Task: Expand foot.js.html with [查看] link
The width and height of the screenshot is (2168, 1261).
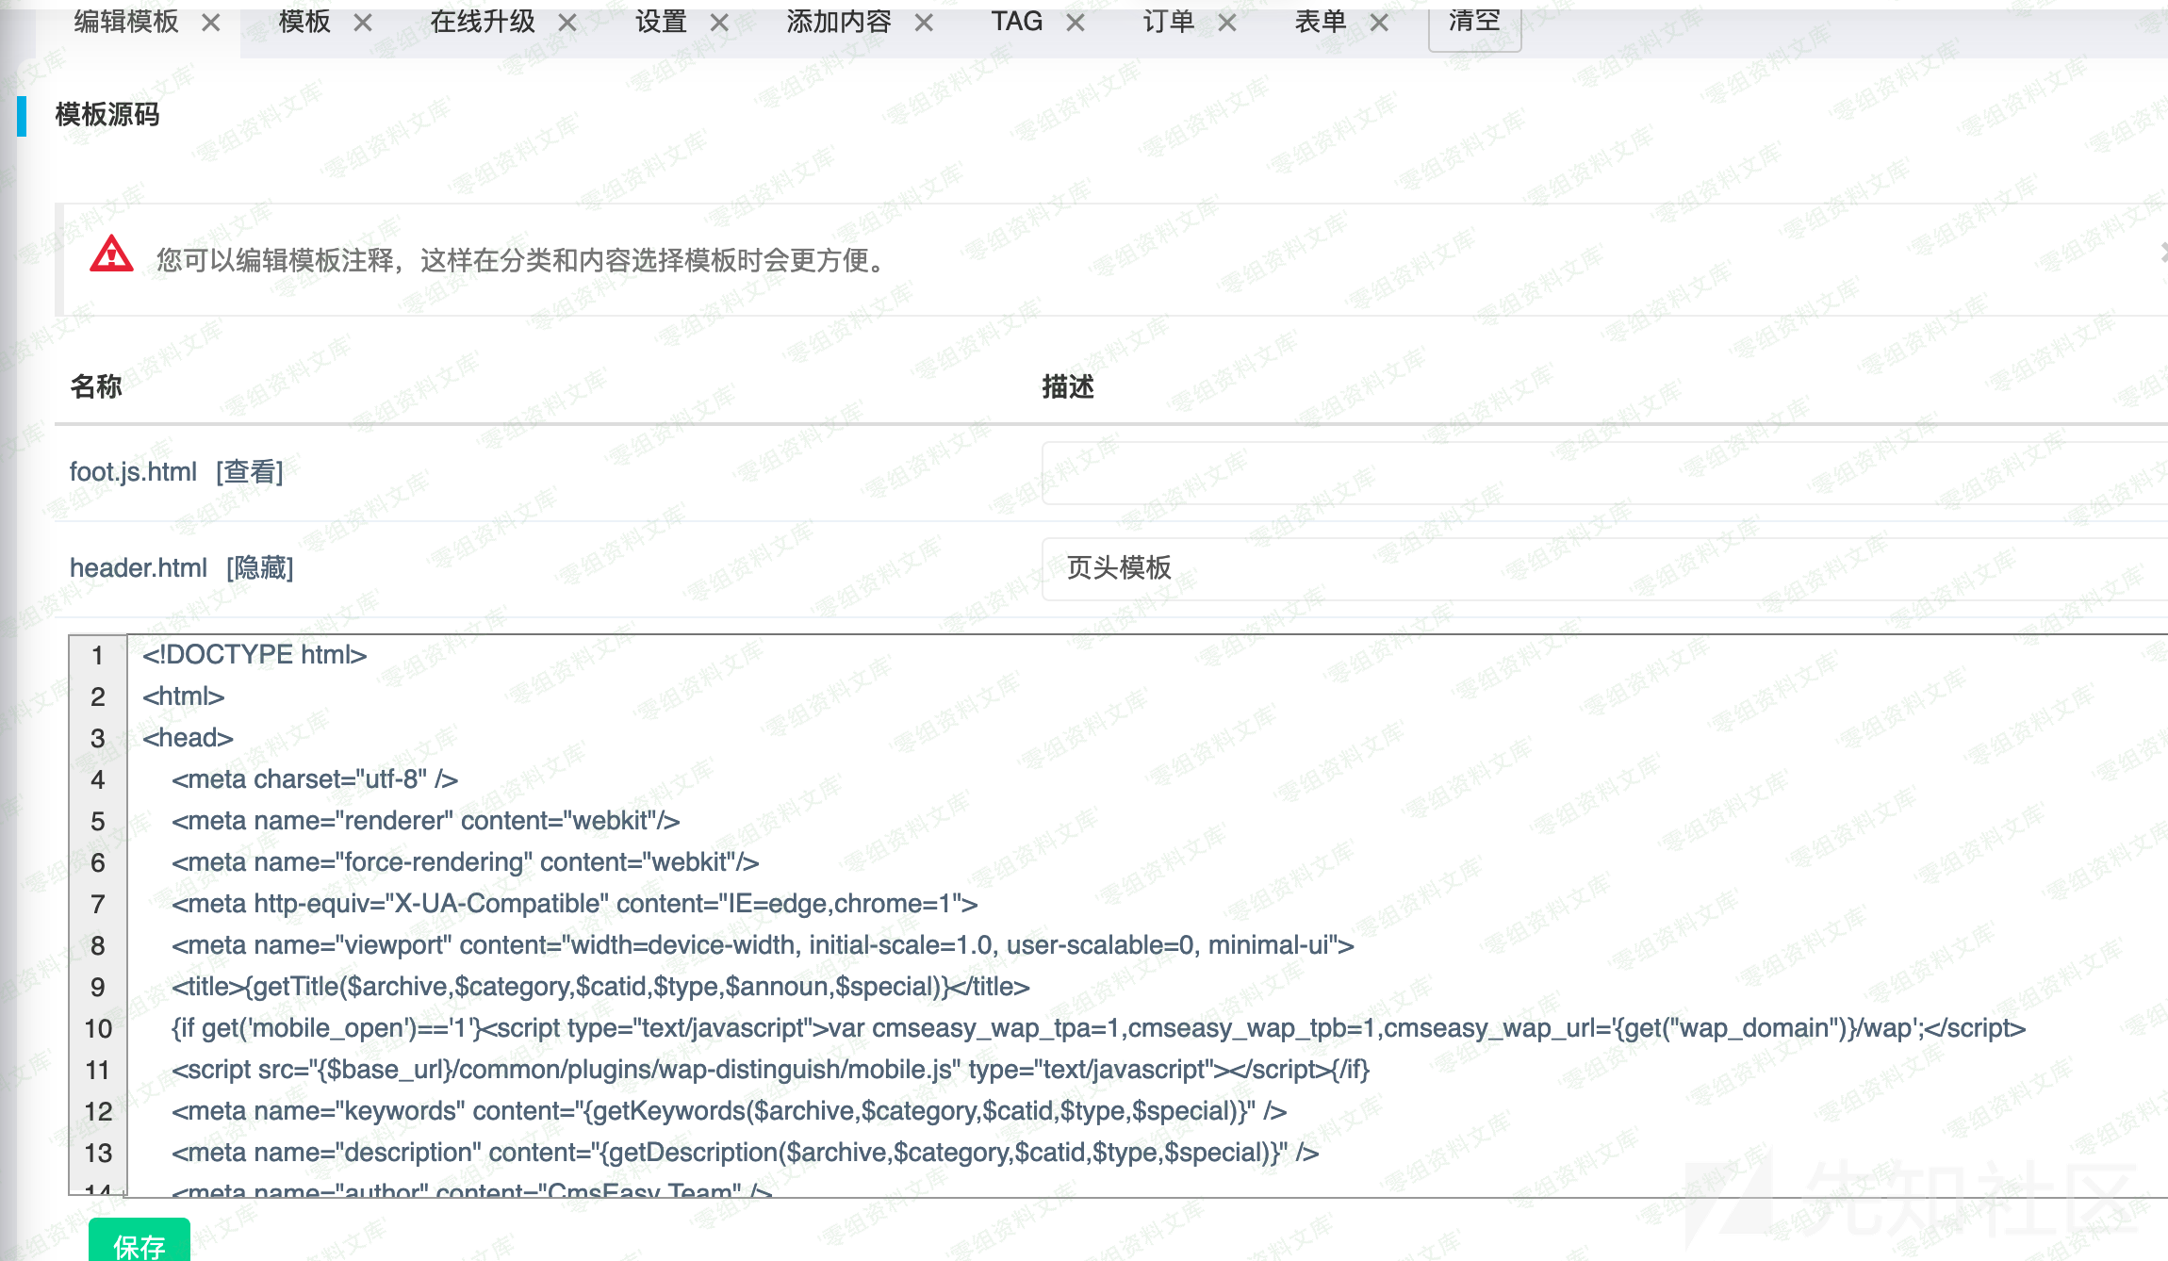Action: [250, 471]
